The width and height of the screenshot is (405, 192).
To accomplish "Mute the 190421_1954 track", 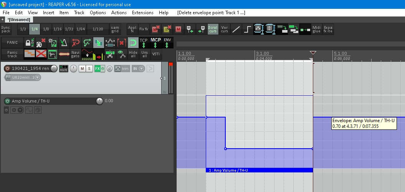I will tap(82, 69).
